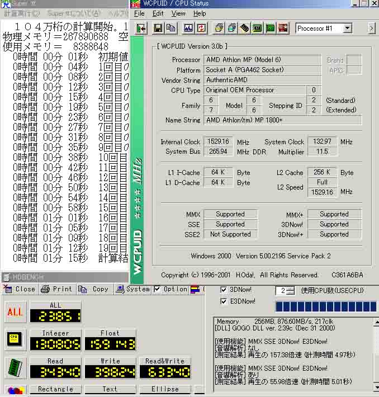Click the results log scrollbar down arrow
Viewport: 379px width, 397px height.
(376, 387)
